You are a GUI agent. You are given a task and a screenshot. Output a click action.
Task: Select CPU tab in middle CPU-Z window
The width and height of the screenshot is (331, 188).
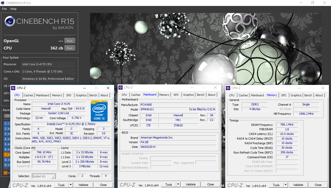124,95
